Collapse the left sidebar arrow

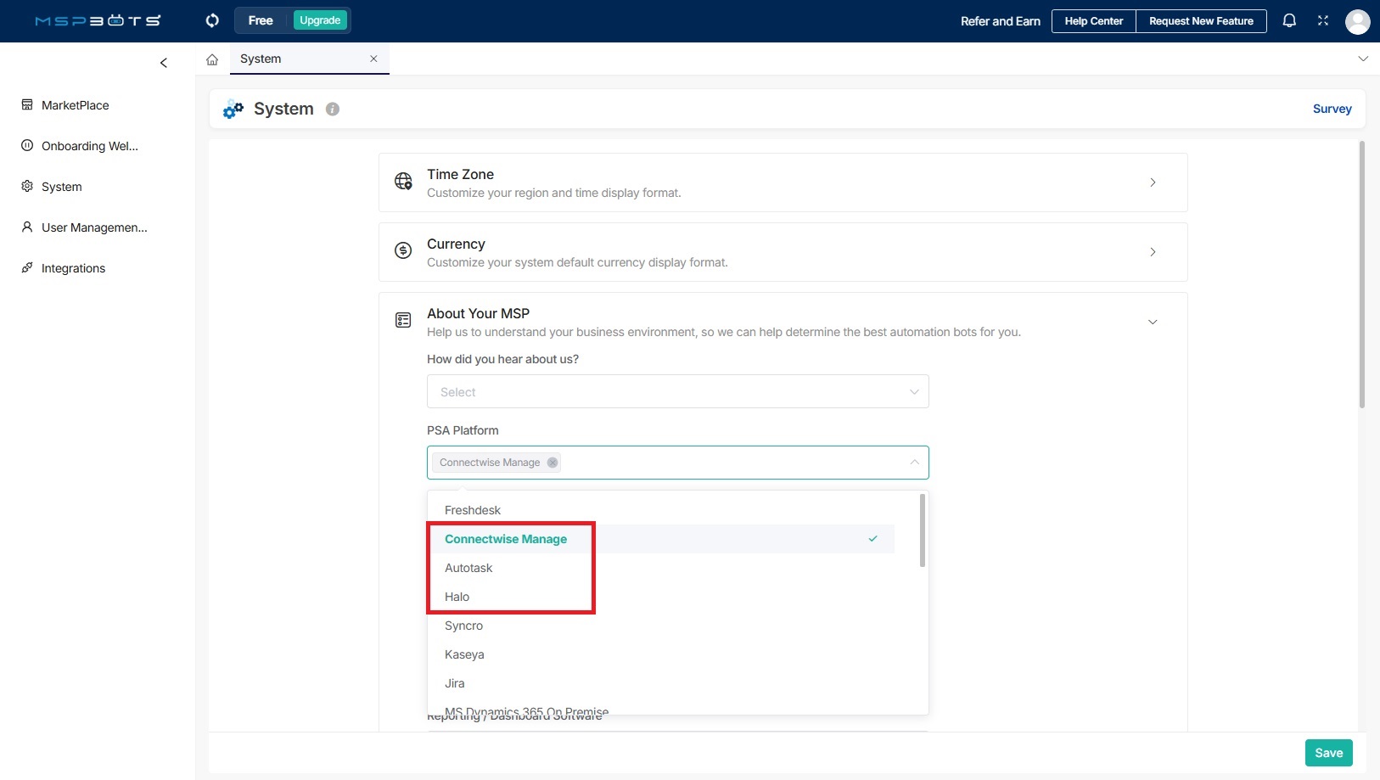click(164, 63)
